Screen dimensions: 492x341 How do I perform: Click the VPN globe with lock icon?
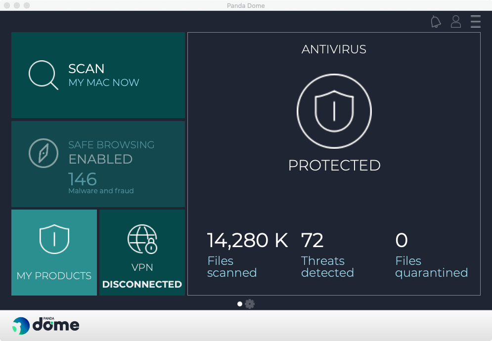142,239
